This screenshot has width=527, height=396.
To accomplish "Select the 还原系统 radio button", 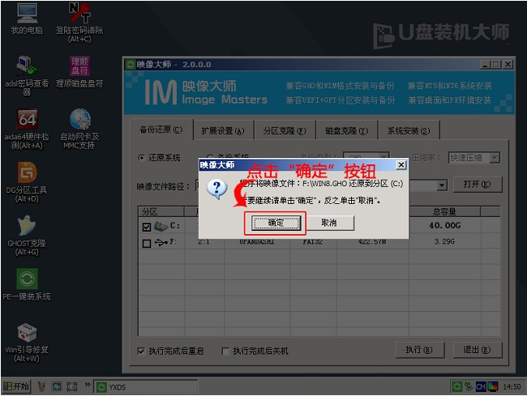I will [x=142, y=158].
